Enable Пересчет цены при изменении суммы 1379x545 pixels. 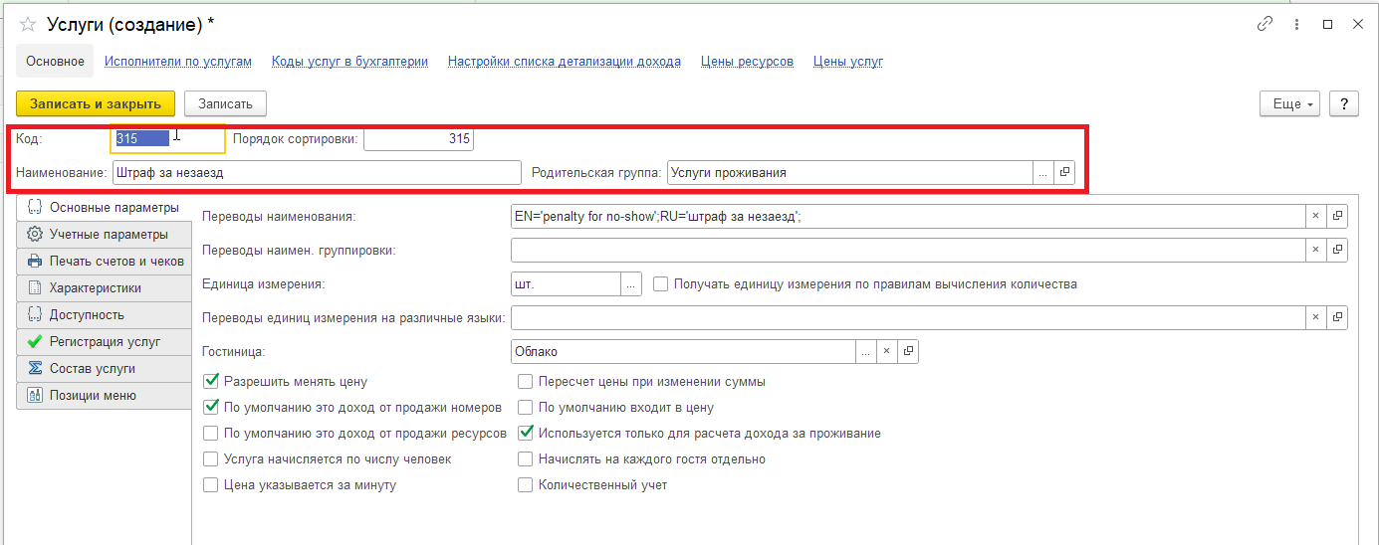coord(525,381)
